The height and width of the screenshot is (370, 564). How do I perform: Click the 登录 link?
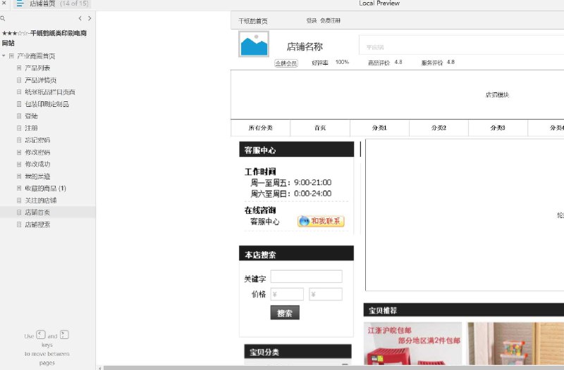(x=312, y=21)
